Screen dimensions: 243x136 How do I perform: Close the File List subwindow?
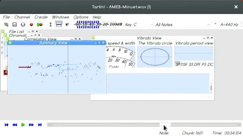37,31
